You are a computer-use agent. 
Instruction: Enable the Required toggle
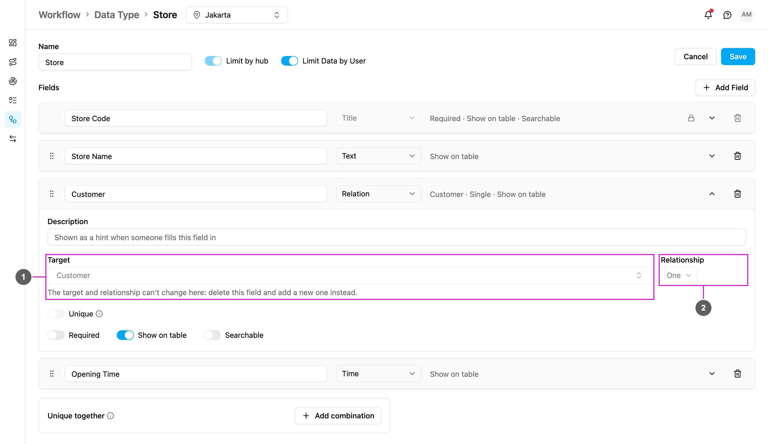tap(56, 335)
